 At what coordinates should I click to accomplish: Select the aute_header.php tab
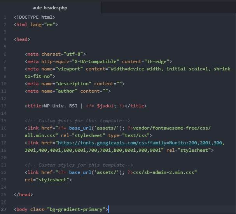coord(50,8)
